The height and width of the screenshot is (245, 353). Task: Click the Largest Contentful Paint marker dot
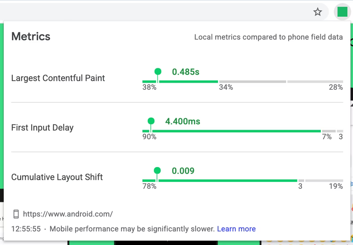[158, 72]
